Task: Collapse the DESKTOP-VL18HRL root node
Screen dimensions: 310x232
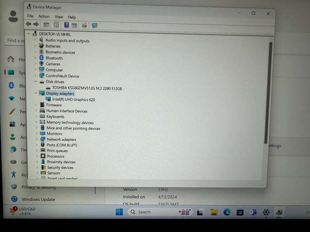Action: pyautogui.click(x=29, y=34)
